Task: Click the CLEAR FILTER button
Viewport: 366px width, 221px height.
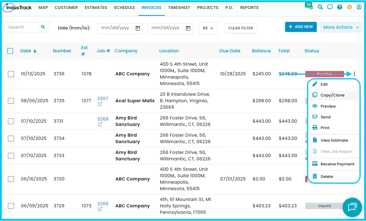Action: click(241, 28)
